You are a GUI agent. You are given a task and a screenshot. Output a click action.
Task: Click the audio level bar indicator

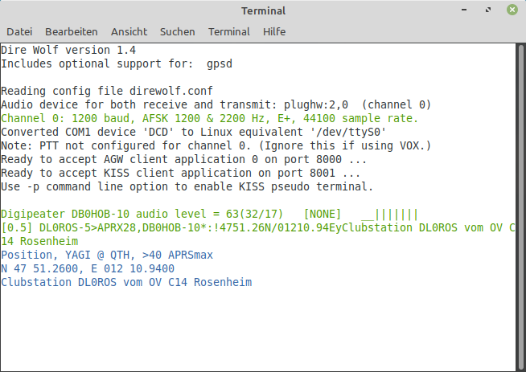pos(390,215)
